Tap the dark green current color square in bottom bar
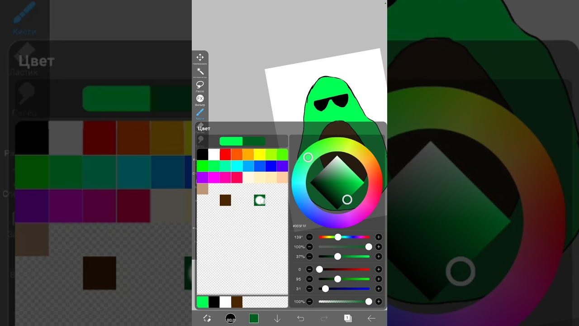This screenshot has height=326, width=579. [254, 319]
